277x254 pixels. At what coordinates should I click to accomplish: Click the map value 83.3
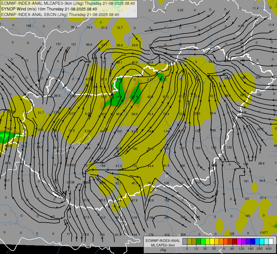[135, 132]
